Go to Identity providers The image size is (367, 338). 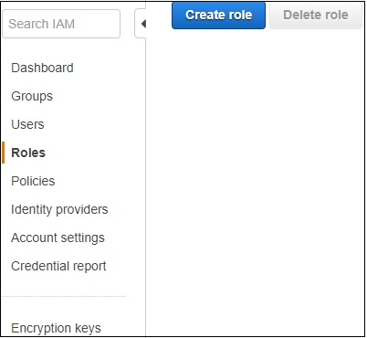(x=59, y=209)
